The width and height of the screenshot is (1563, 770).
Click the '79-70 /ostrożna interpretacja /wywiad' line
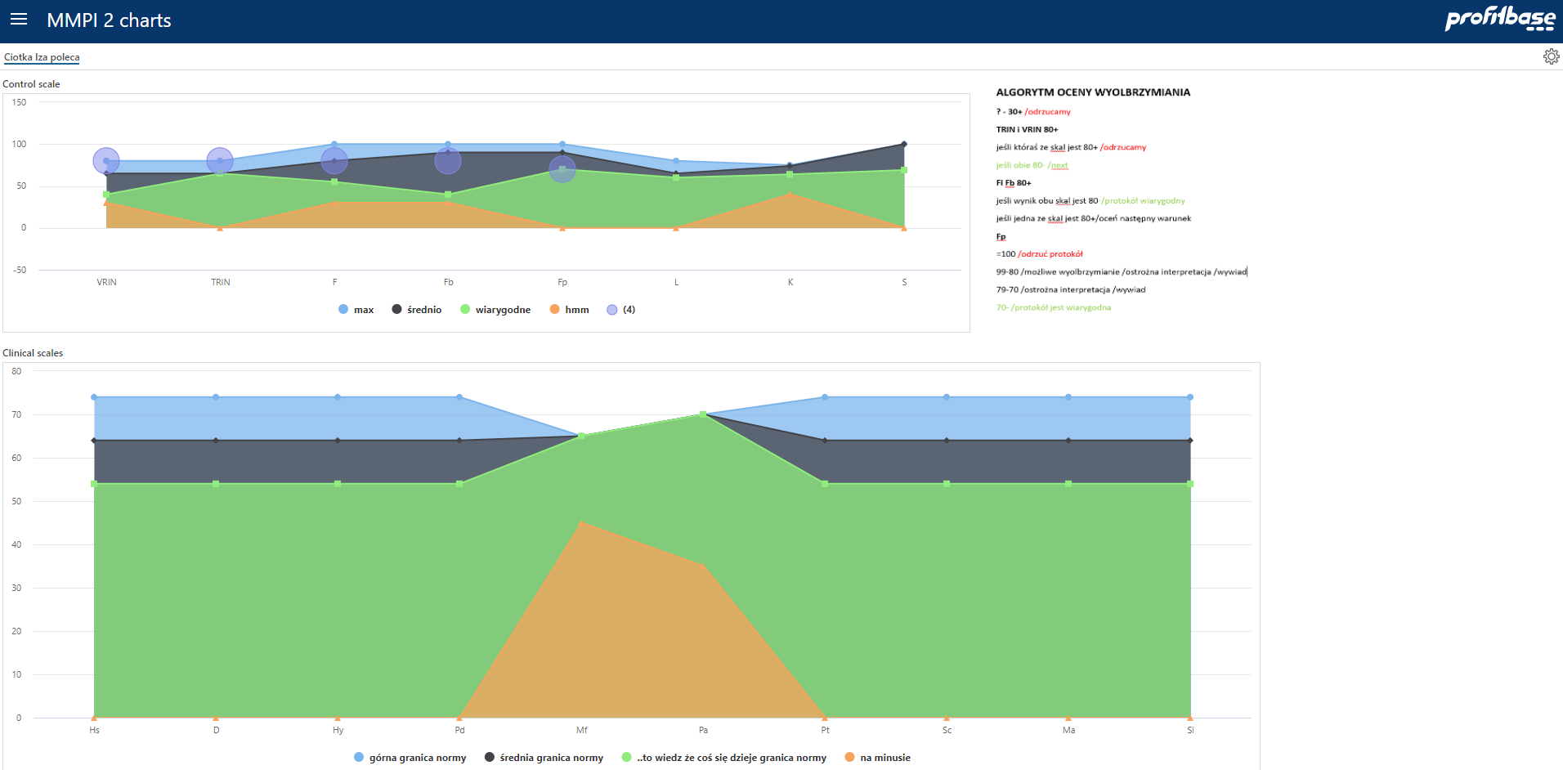(x=1071, y=289)
